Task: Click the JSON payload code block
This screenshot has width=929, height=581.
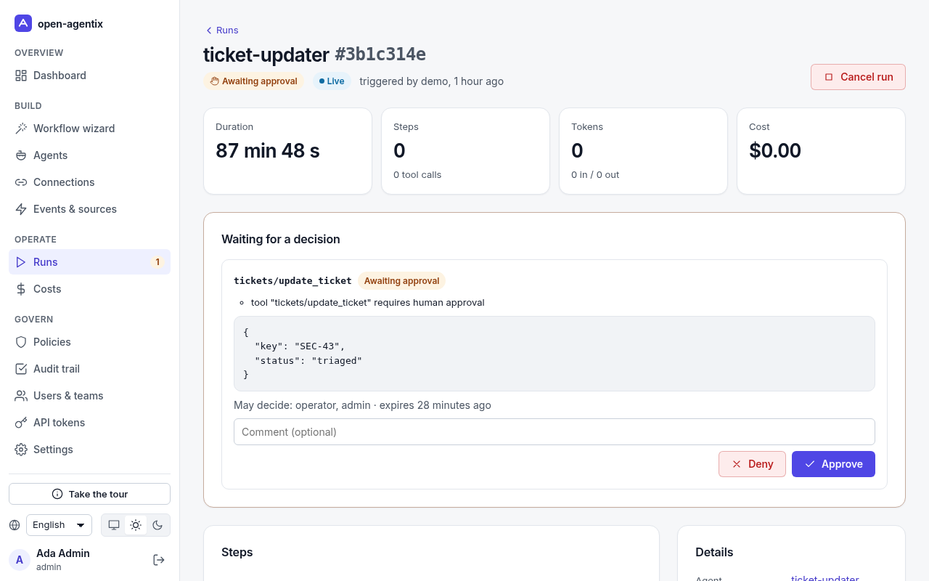Action: [554, 354]
